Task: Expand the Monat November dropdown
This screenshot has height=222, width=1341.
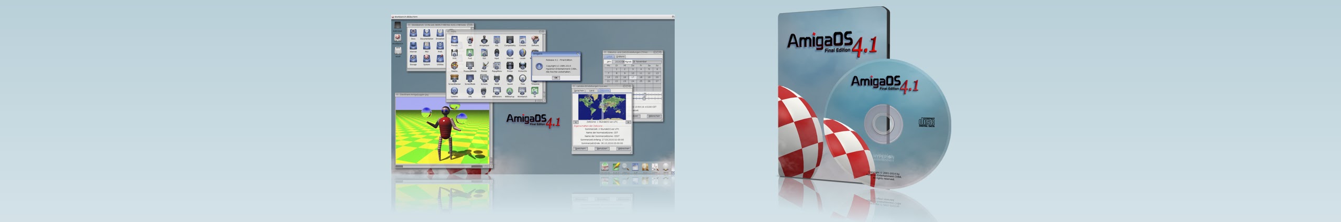Action: (x=634, y=61)
